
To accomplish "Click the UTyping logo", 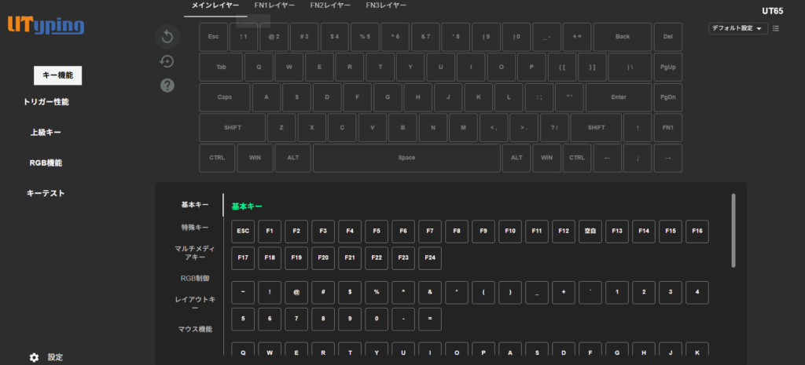I will point(46,24).
